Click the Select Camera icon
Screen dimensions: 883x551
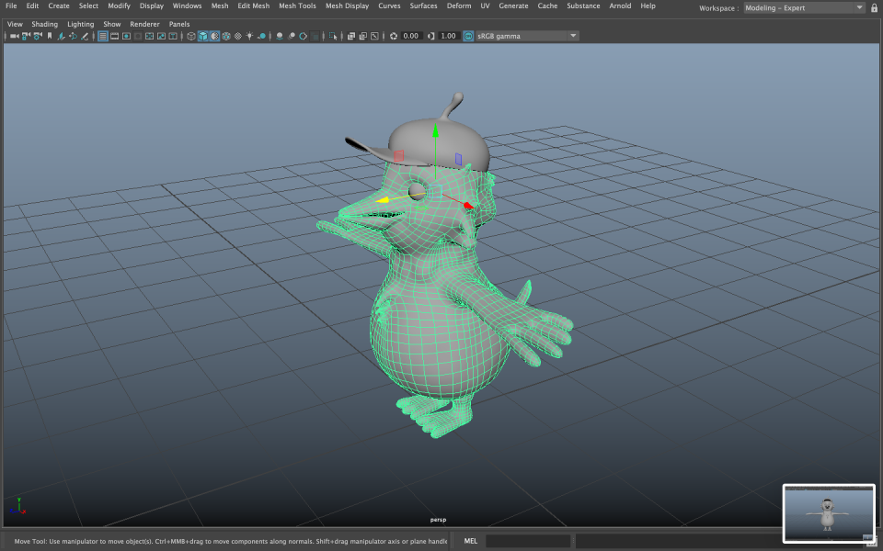(14, 36)
